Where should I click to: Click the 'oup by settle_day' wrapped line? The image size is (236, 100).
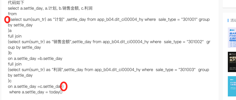pos(24,47)
